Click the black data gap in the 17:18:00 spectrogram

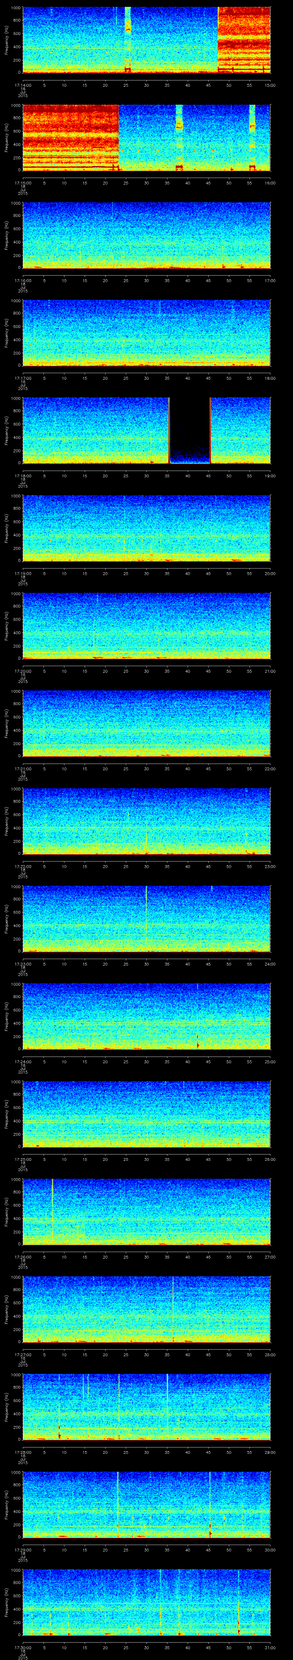click(x=189, y=431)
